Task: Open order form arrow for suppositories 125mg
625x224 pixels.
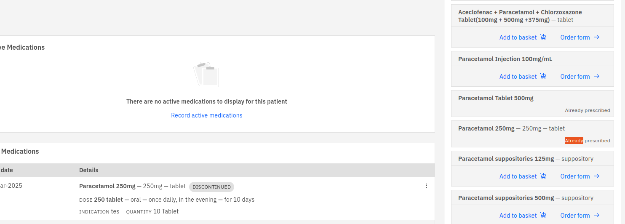Action: coord(597,176)
